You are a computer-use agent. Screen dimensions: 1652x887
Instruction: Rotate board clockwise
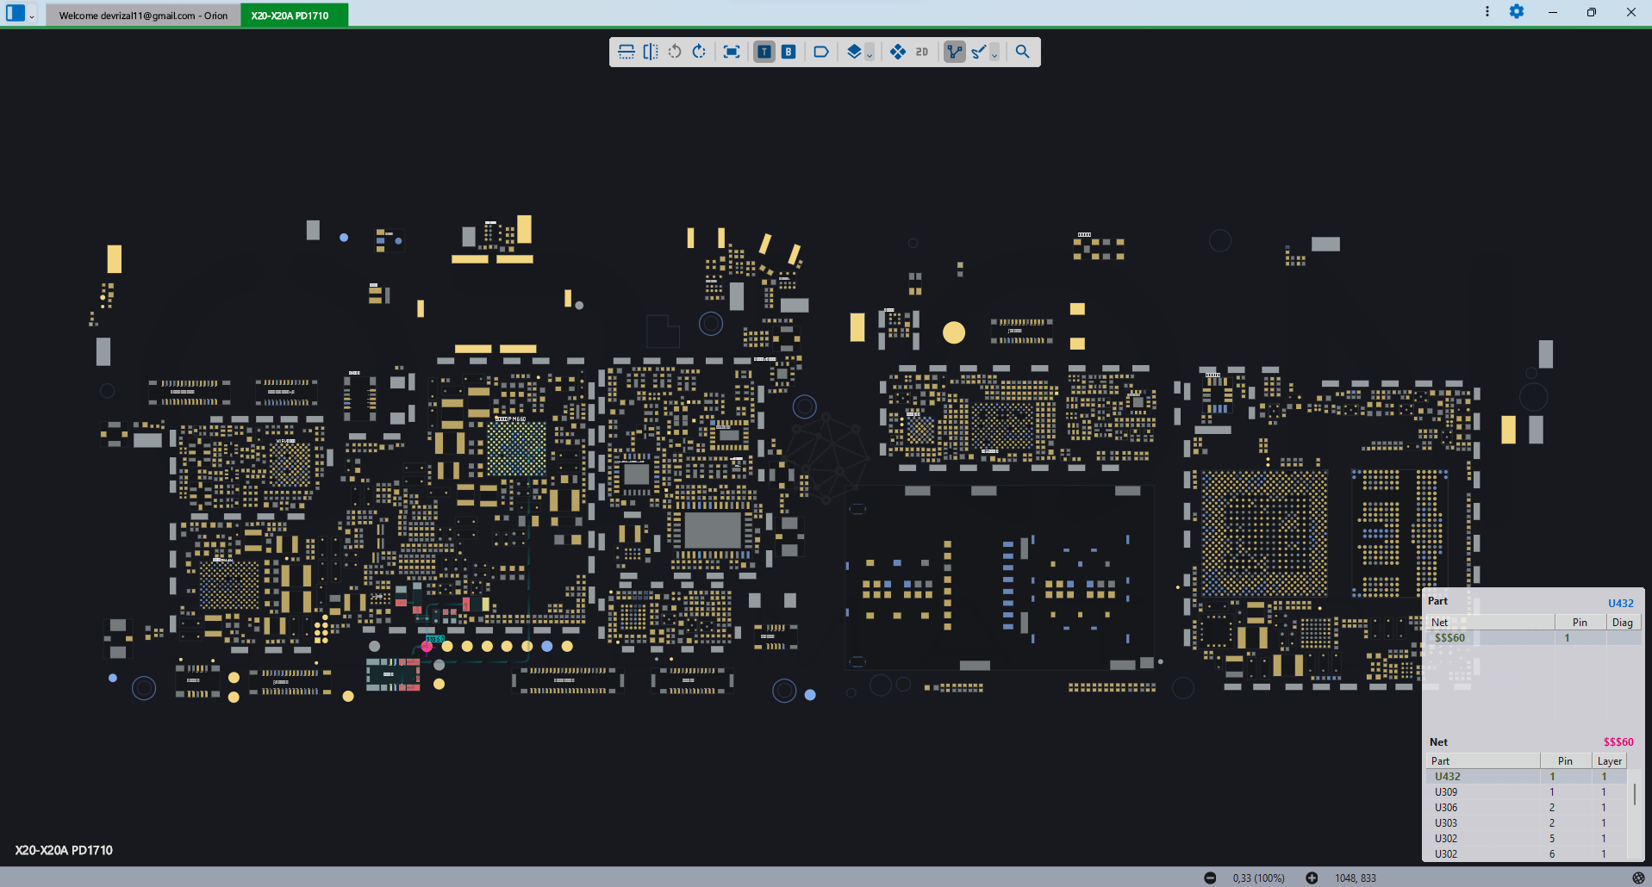coord(699,52)
